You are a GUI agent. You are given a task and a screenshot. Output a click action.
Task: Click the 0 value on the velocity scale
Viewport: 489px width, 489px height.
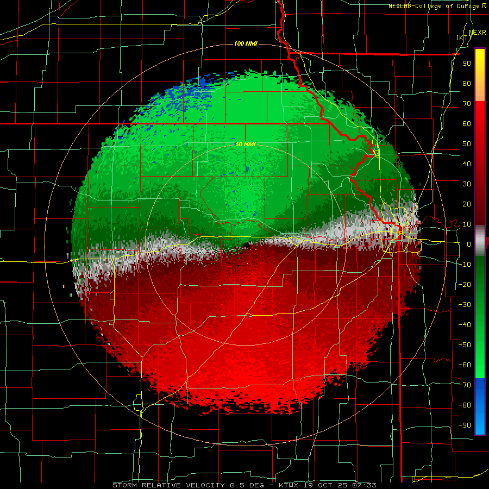click(469, 244)
